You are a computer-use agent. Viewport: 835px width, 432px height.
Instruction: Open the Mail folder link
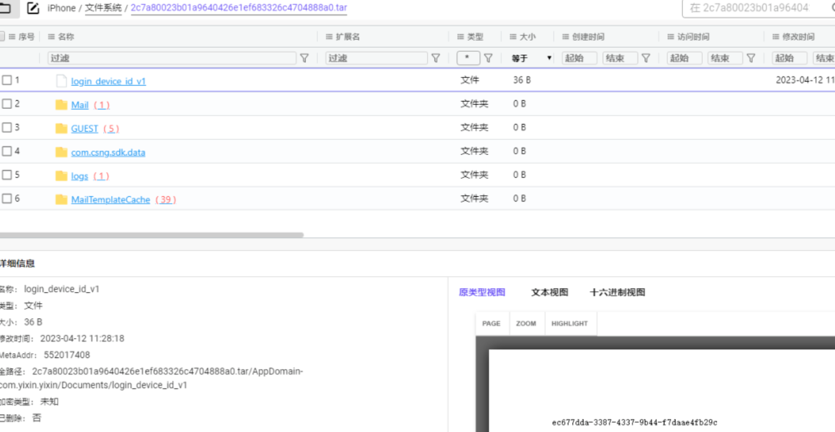pyautogui.click(x=80, y=105)
